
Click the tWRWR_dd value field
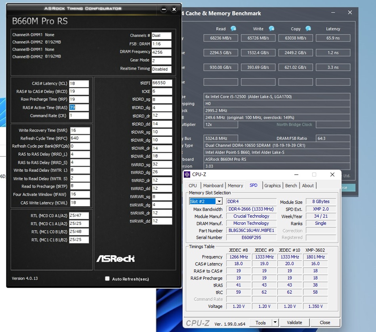coord(162,221)
